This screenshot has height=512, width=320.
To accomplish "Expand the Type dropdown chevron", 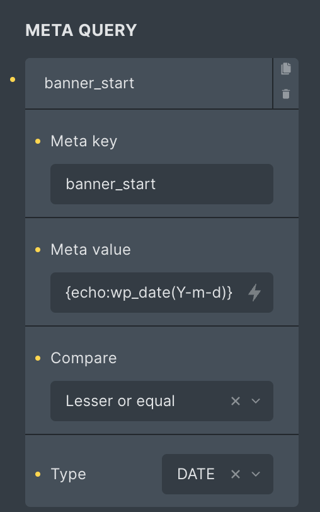I will pyautogui.click(x=256, y=474).
